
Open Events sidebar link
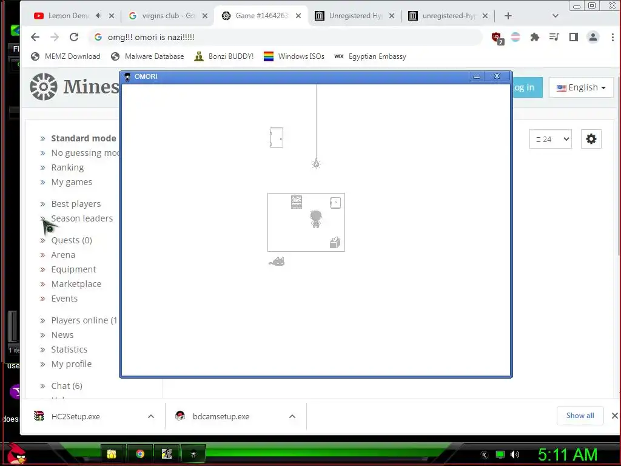pos(64,299)
